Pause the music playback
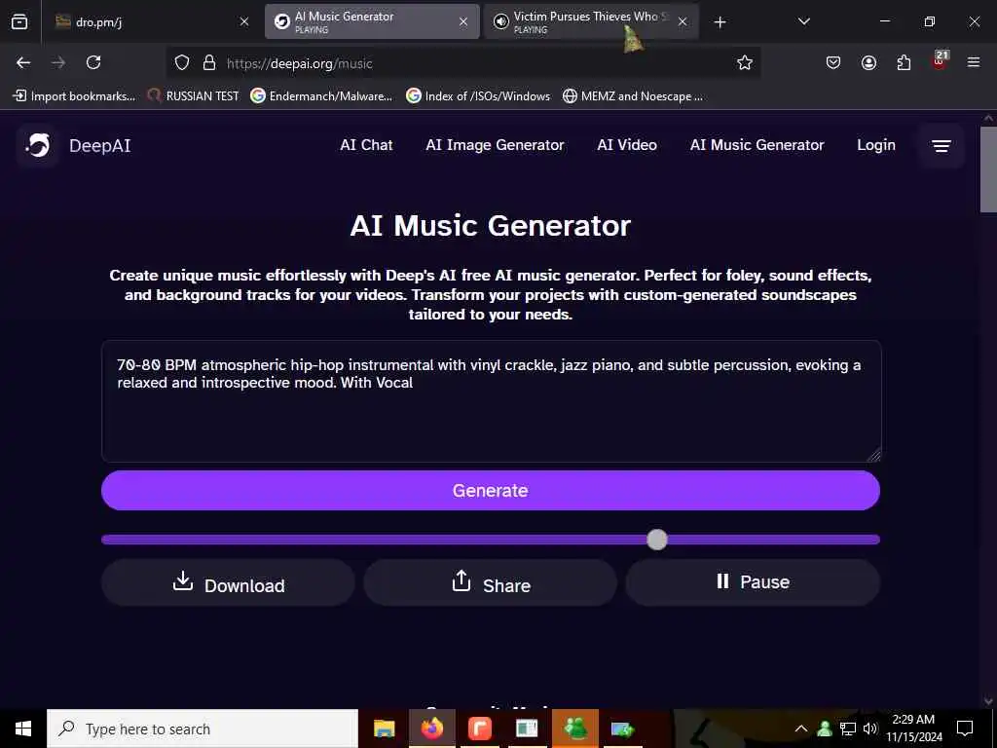 tap(753, 582)
